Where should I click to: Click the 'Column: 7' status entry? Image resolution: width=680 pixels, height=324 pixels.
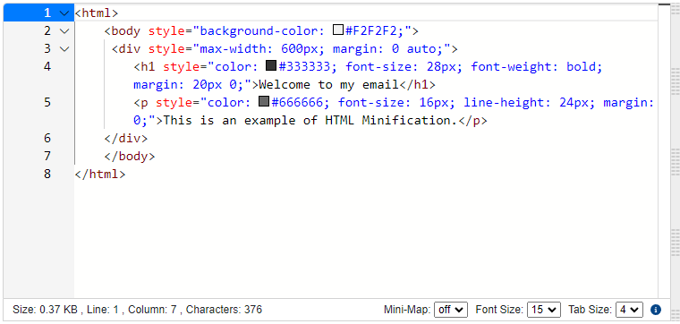tap(152, 310)
